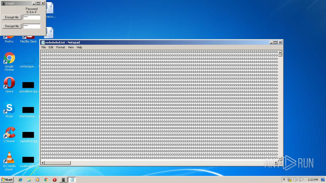
Task: Launch Chrome from the taskbar
Action: (46, 180)
